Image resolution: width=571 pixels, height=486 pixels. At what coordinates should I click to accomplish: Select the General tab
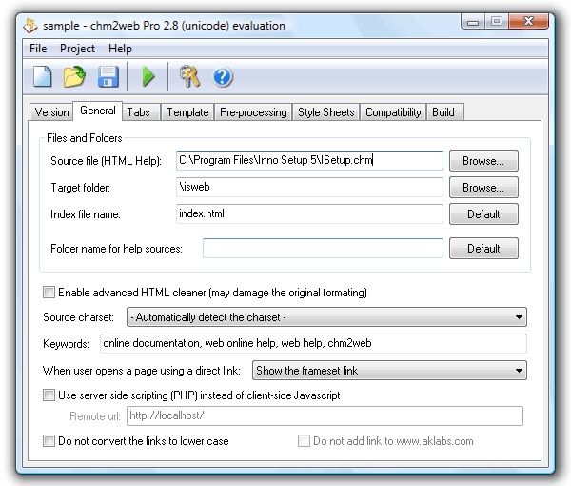[x=98, y=111]
